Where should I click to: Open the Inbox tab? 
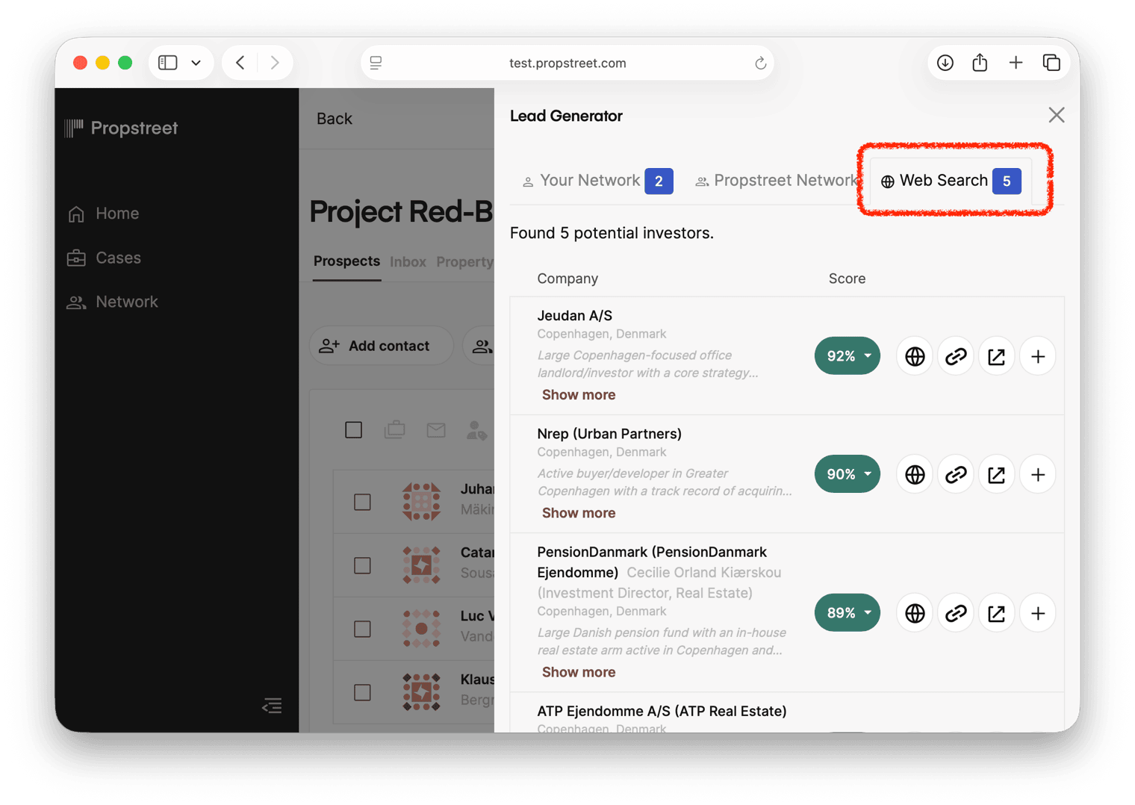(408, 262)
